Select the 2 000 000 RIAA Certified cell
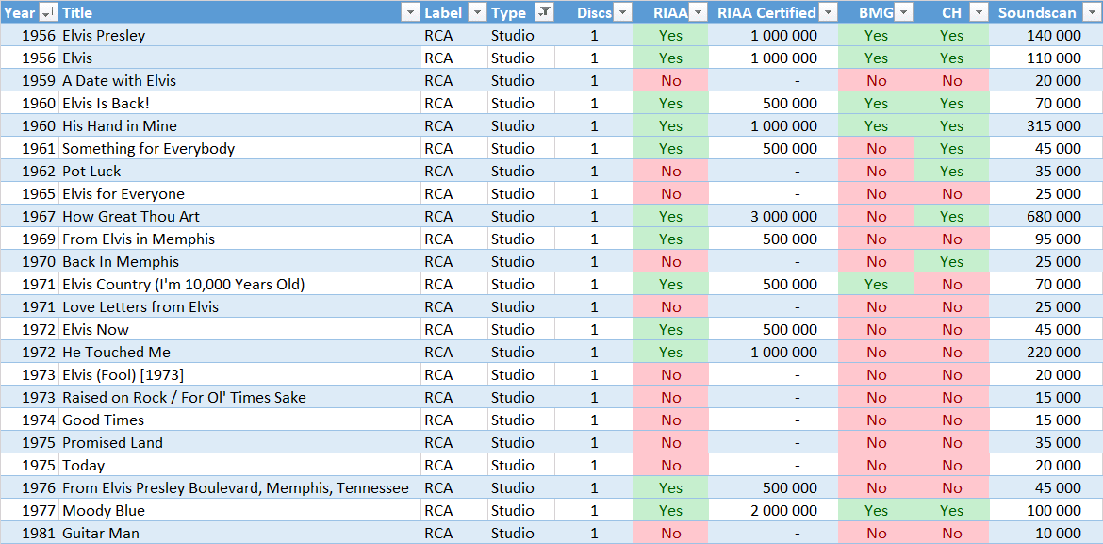This screenshot has width=1103, height=544. (773, 510)
